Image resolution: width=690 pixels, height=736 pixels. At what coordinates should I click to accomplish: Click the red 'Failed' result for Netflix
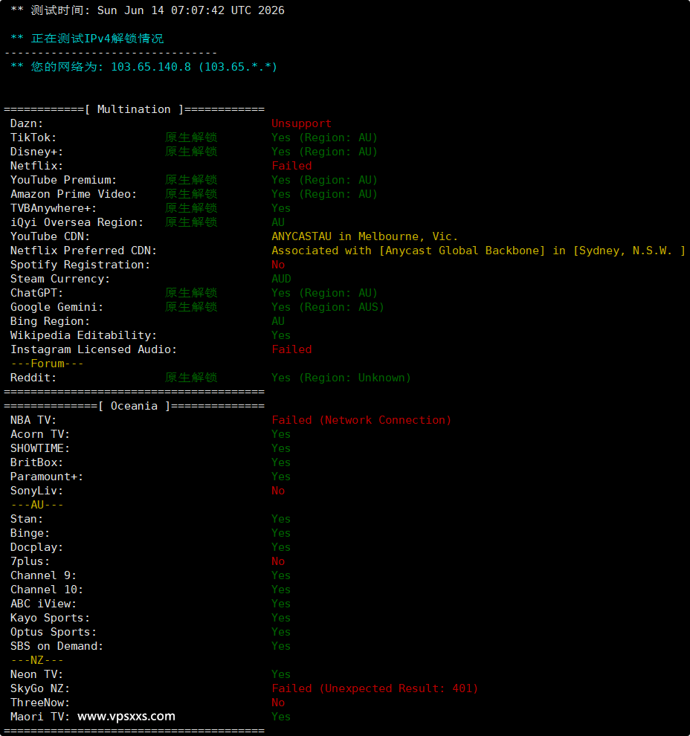[291, 166]
